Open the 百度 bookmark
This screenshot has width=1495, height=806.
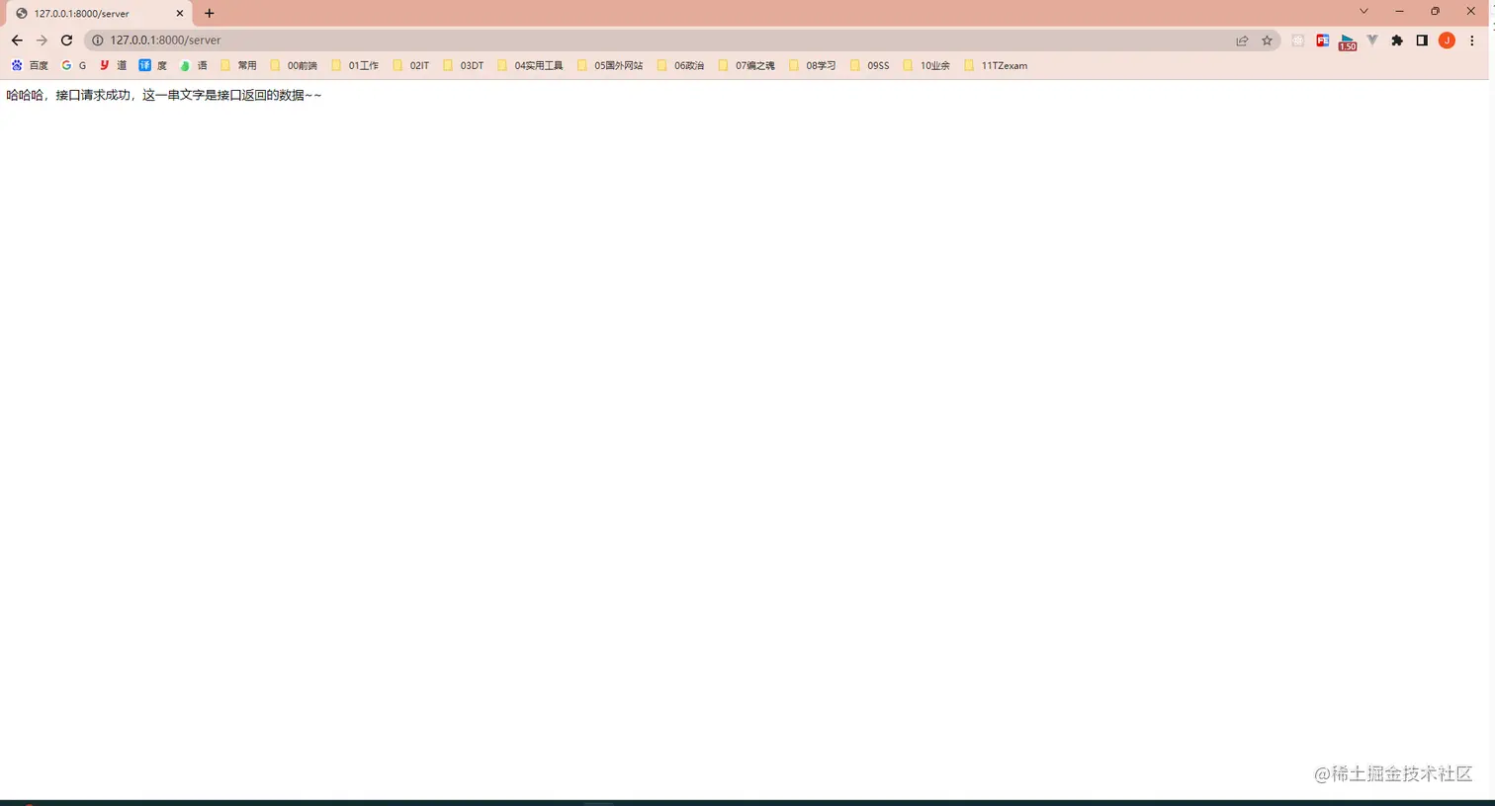(30, 65)
